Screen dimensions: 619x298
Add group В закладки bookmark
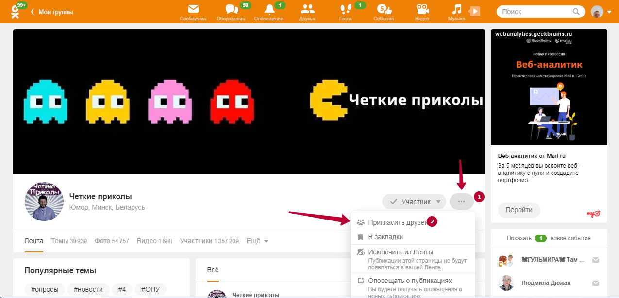pos(385,237)
